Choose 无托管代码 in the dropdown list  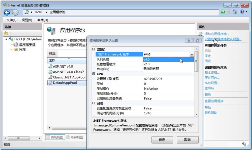168,69
